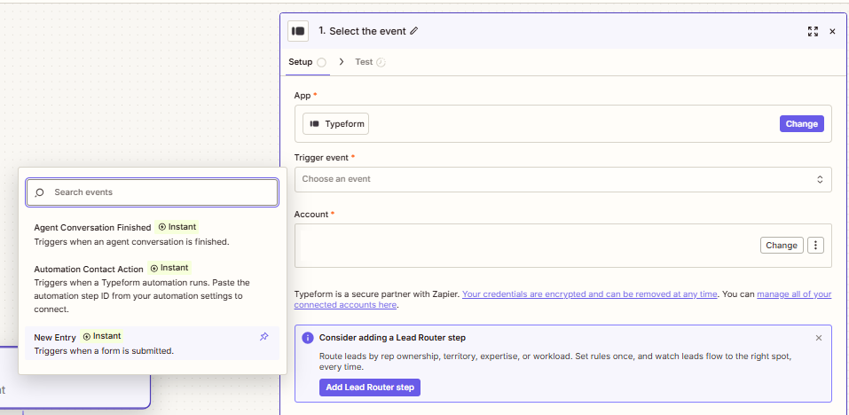Image resolution: width=849 pixels, height=415 pixels.
Task: Click the Trigger event label
Action: click(322, 158)
